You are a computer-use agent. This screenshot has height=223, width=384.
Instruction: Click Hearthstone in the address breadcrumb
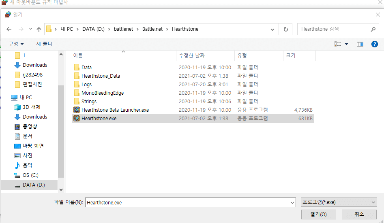[x=185, y=29]
